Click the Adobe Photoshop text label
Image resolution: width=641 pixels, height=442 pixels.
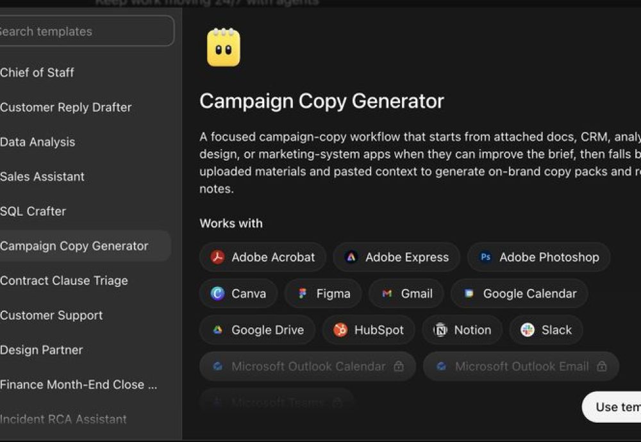coord(549,257)
